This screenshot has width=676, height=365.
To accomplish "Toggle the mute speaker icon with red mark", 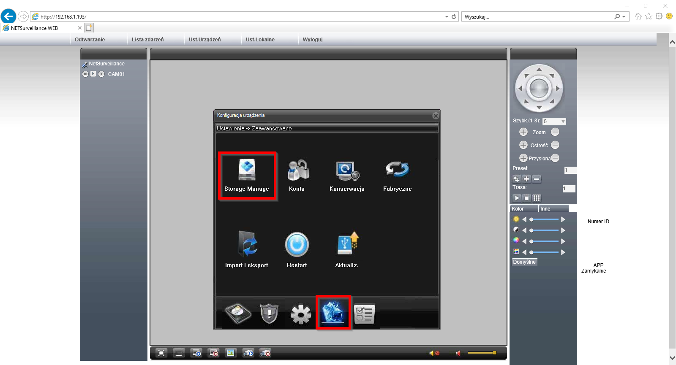I will pyautogui.click(x=434, y=353).
